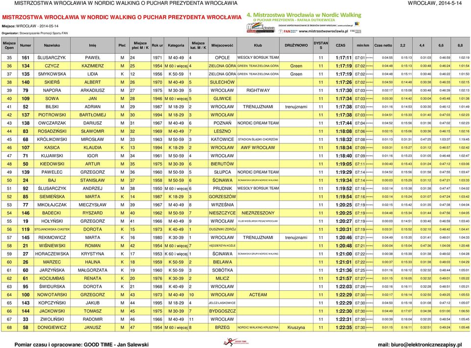Click first name KLAUDIA

tap(93, 147)
